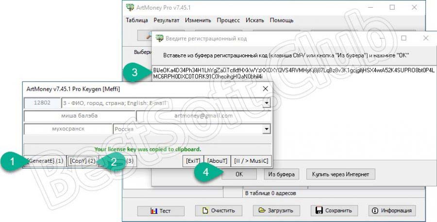Click the AbouT button in keygen
The height and width of the screenshot is (222, 437).
pyautogui.click(x=217, y=161)
